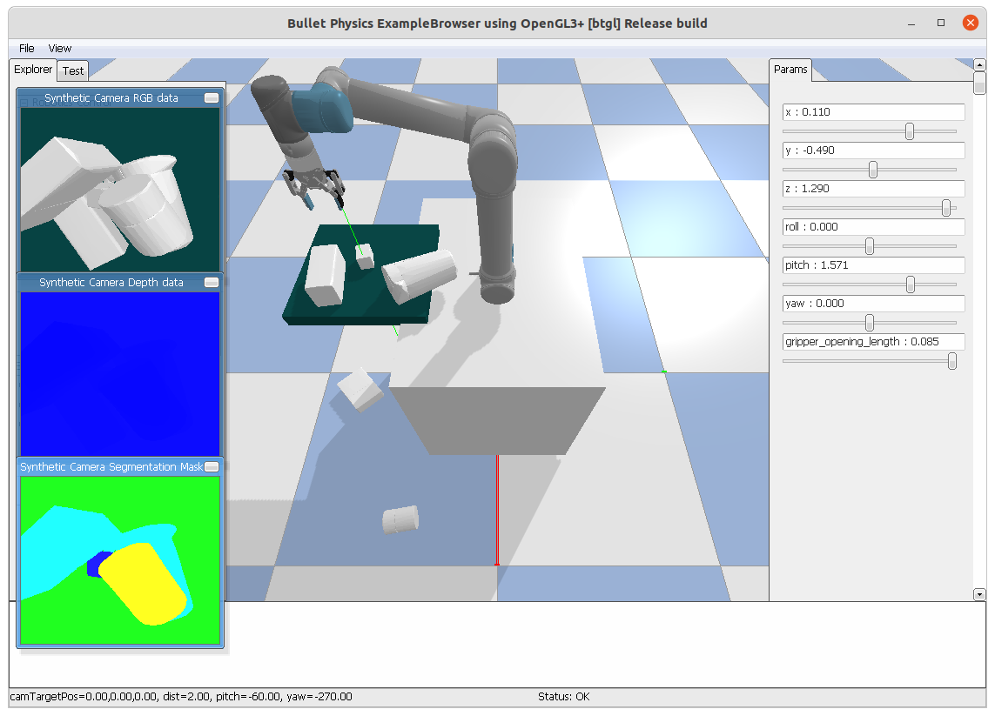Minimize the Synthetic Camera Segmentation Mask window
The height and width of the screenshot is (716, 995).
click(x=211, y=466)
